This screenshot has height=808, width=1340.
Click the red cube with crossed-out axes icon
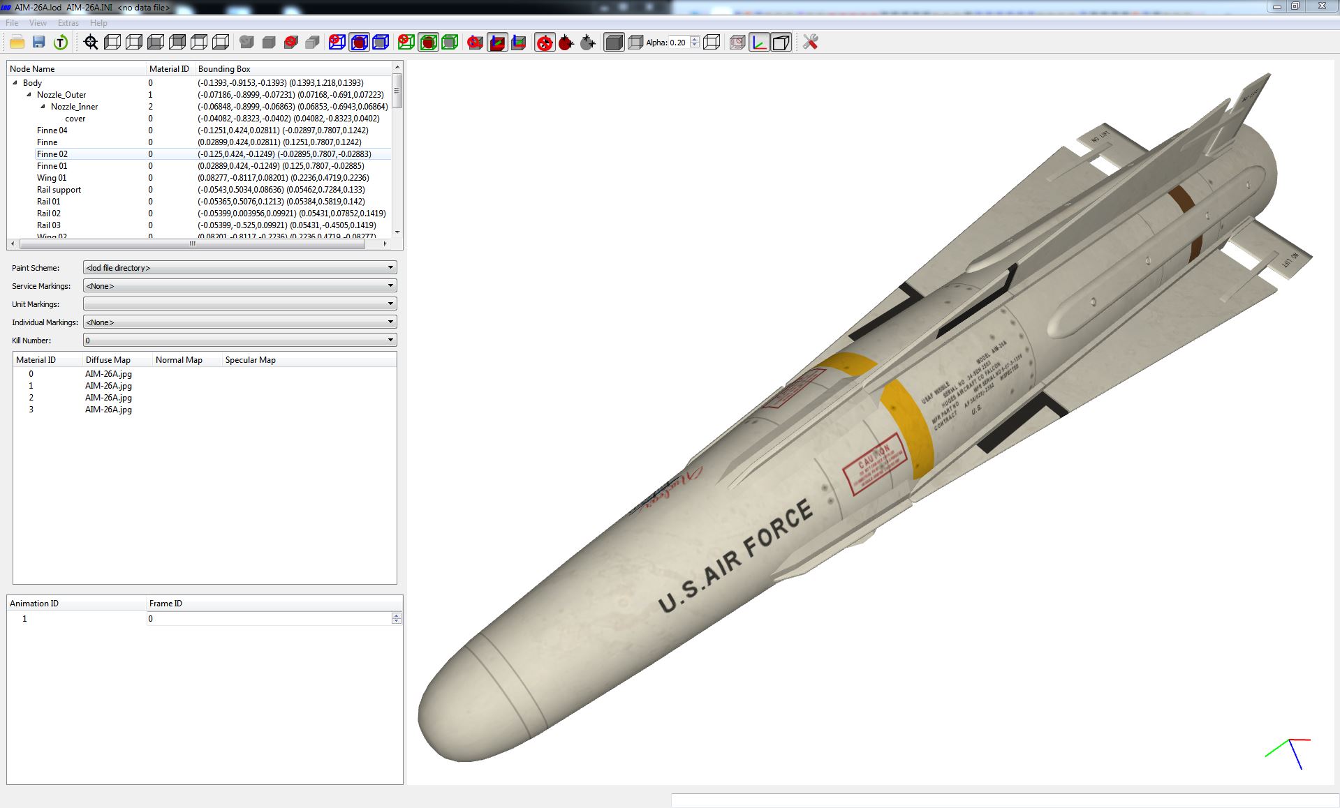click(476, 43)
